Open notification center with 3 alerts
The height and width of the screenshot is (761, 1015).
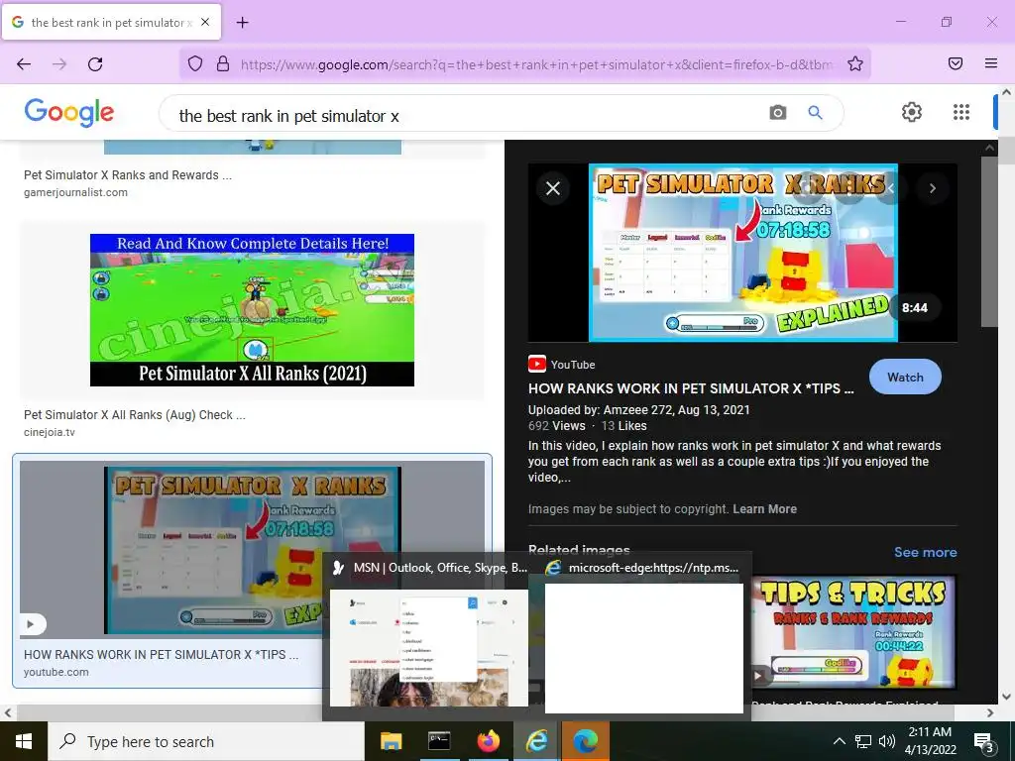point(984,743)
